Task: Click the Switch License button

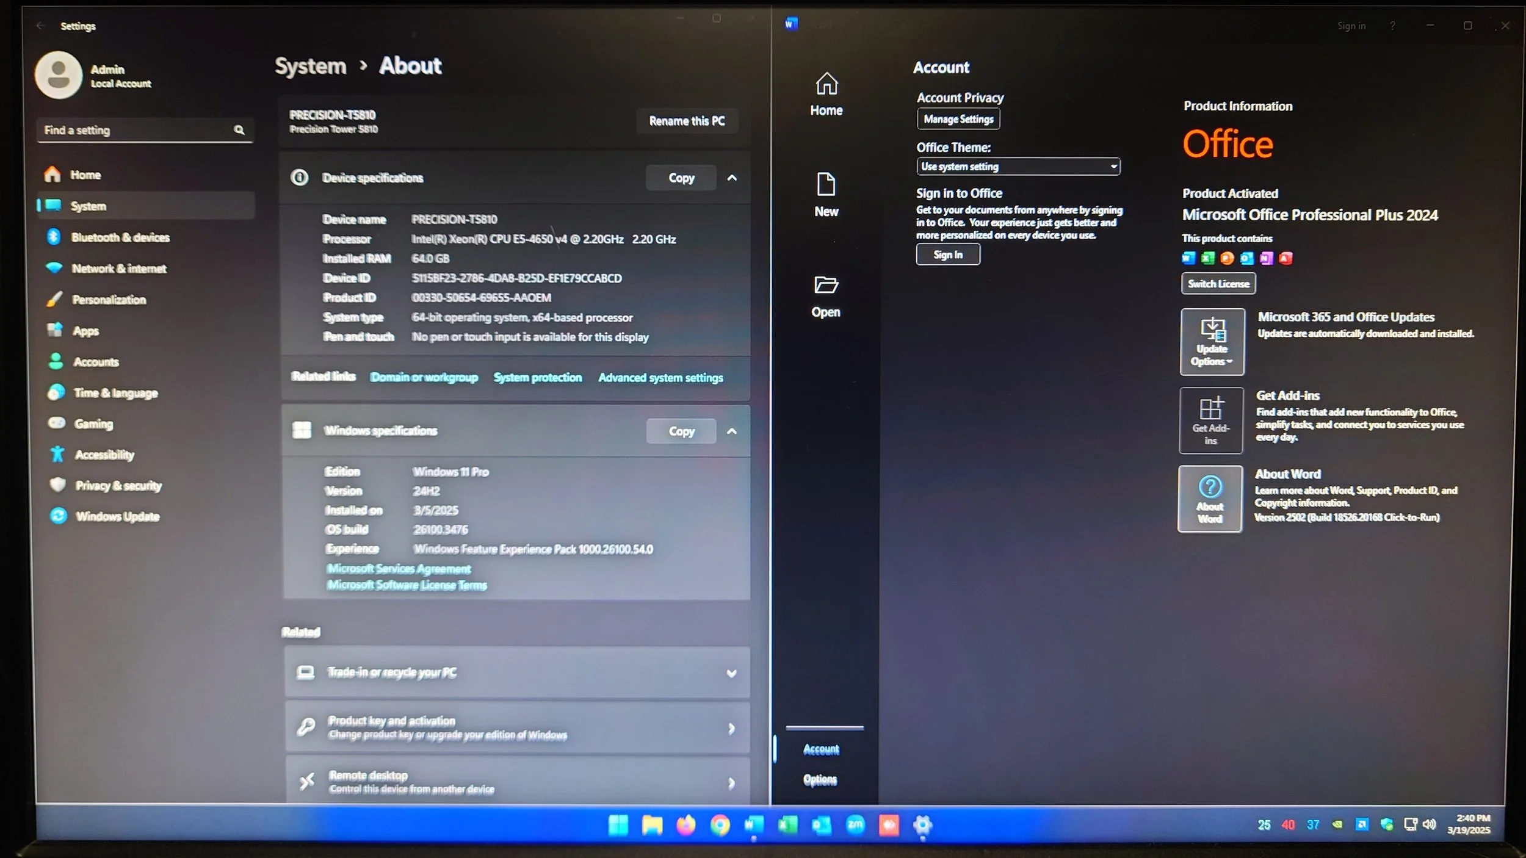Action: click(1218, 284)
